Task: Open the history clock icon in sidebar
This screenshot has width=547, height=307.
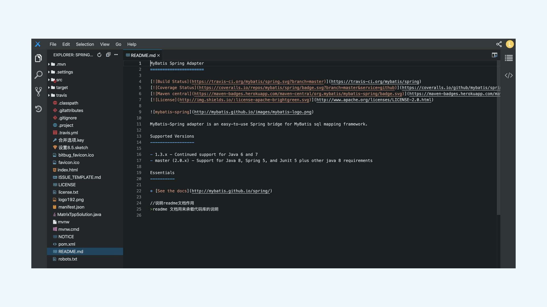Action: [x=38, y=109]
